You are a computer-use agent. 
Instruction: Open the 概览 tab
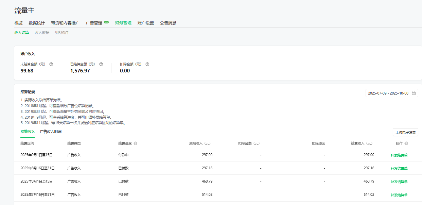click(18, 23)
